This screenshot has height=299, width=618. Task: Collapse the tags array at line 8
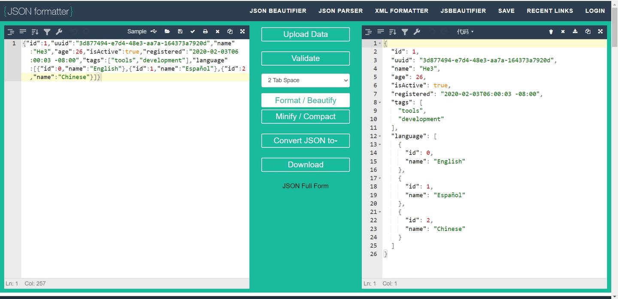(379, 102)
